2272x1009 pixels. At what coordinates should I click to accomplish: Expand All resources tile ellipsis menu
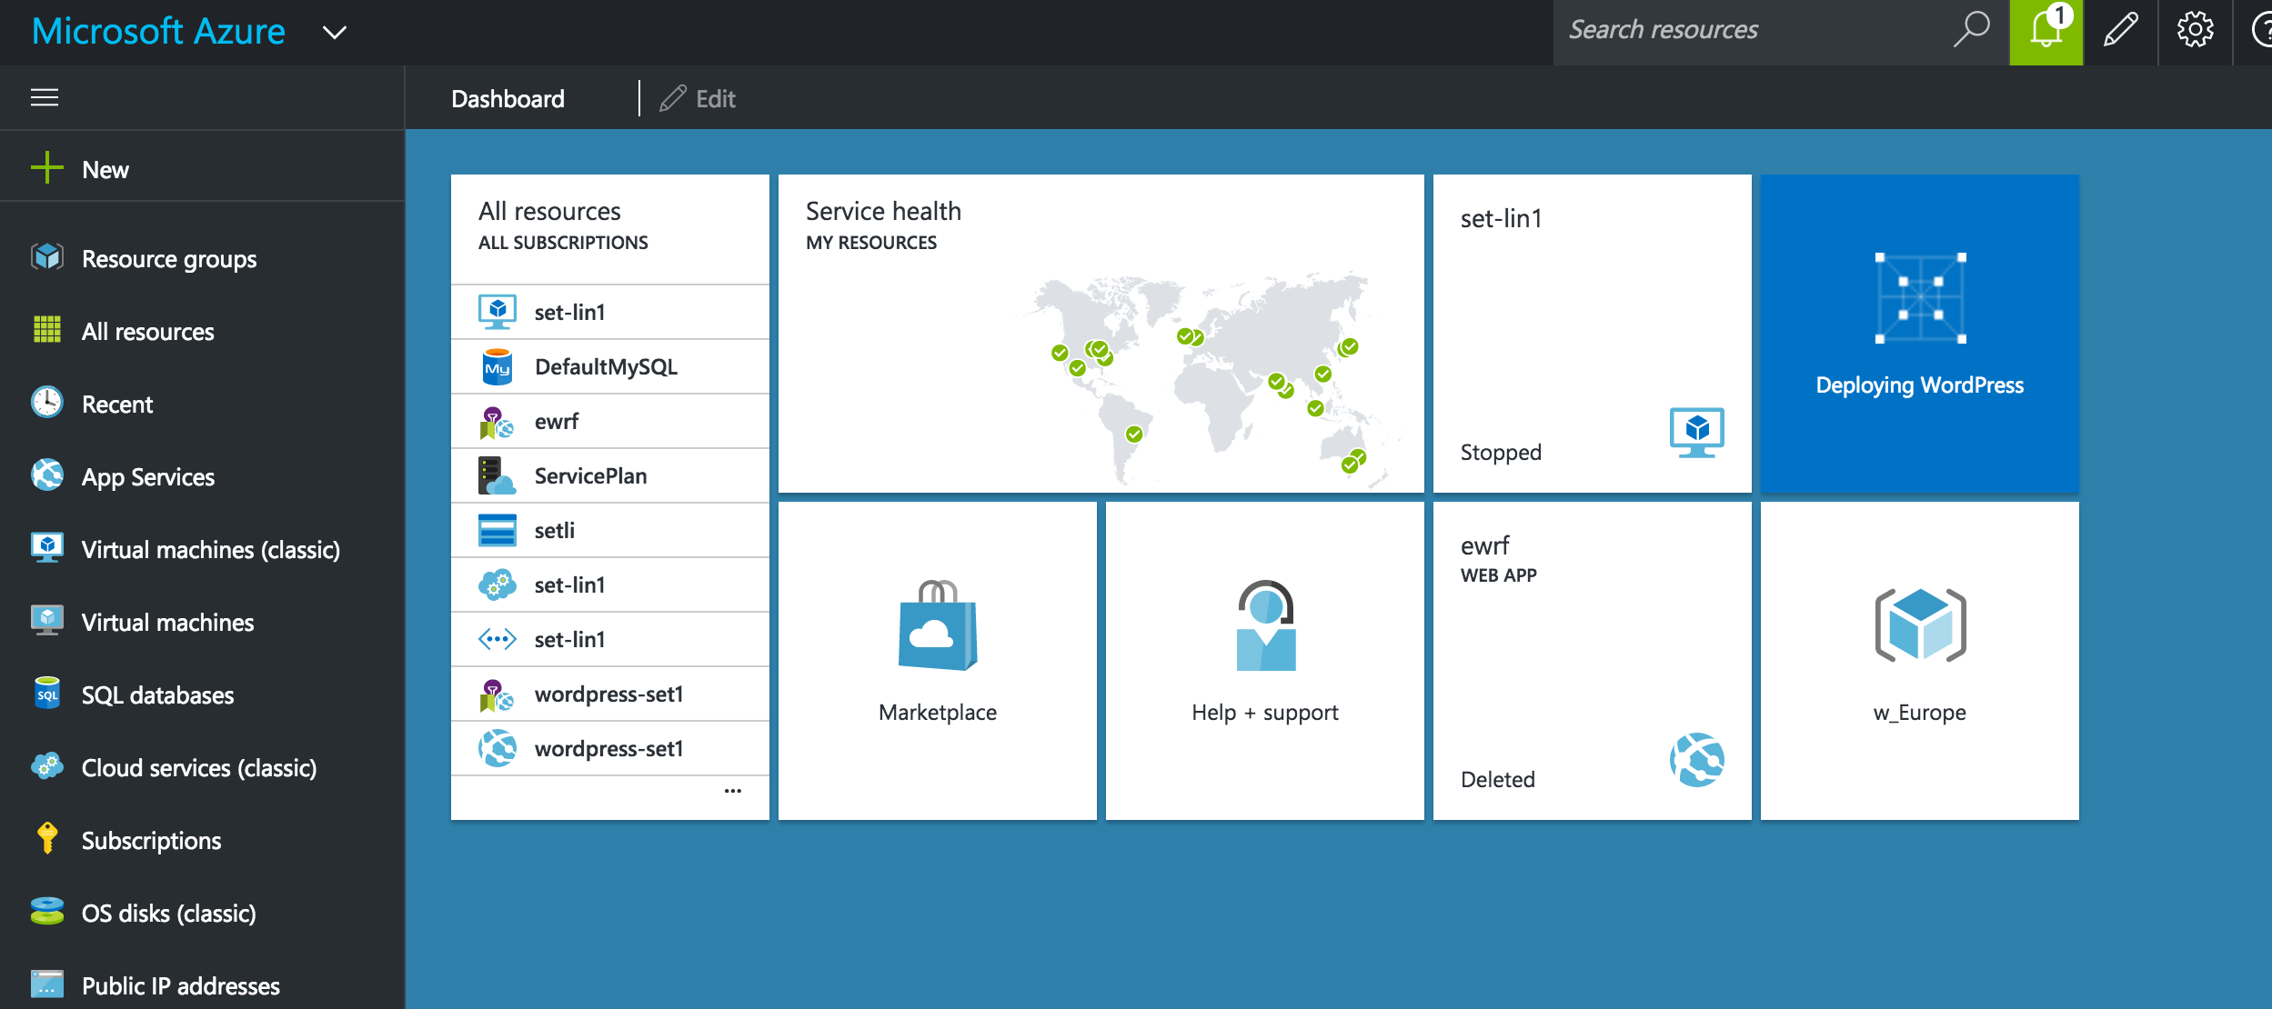pyautogui.click(x=732, y=792)
